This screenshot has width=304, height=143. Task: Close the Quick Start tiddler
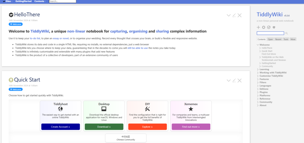point(240,80)
